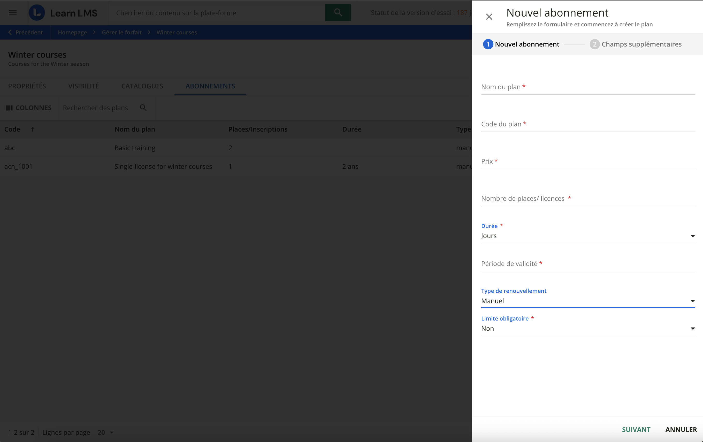Click the Places/Inscriptions column header

[258, 129]
